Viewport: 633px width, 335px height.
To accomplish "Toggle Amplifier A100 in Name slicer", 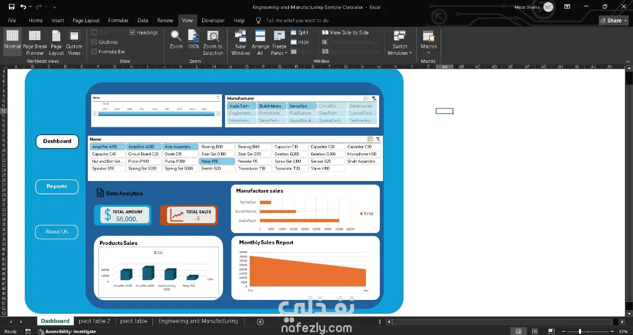I will tap(107, 147).
